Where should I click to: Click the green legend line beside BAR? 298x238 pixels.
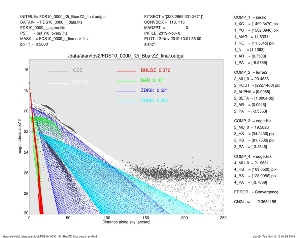126,82
